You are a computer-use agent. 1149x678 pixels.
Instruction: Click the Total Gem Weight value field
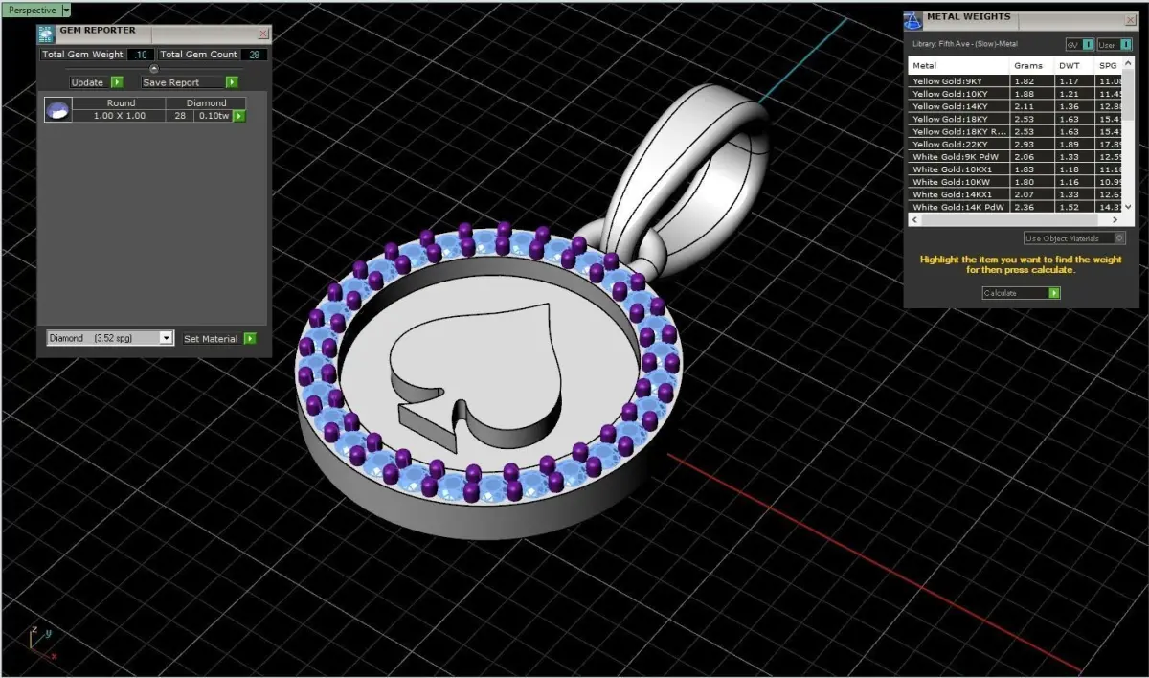click(x=141, y=55)
